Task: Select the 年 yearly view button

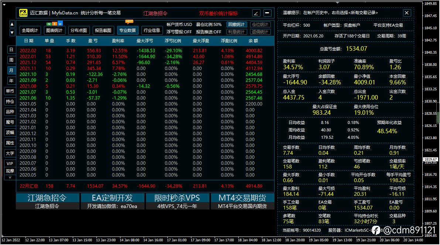Action: coord(11,81)
